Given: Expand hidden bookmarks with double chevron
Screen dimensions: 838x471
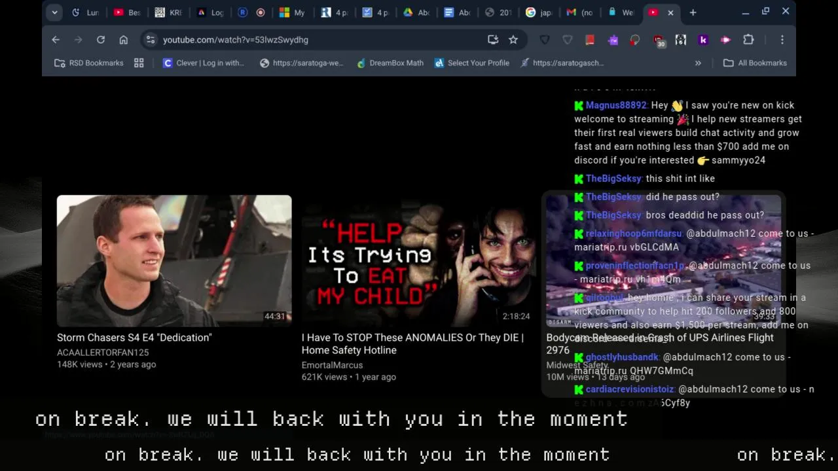Looking at the screenshot, I should click(x=698, y=63).
